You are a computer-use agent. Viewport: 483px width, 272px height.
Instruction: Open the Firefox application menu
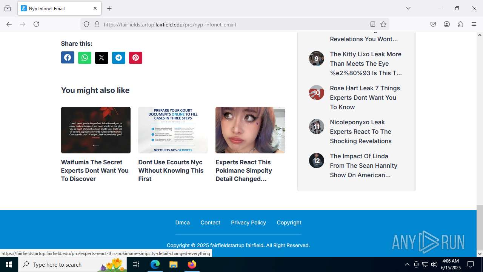pos(474,24)
